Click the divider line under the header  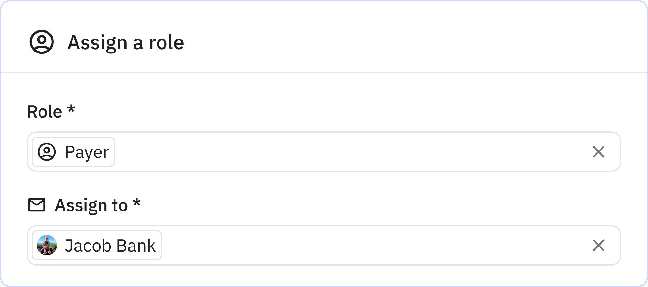324,73
